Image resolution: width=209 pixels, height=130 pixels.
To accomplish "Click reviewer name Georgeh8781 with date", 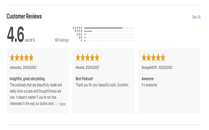I will click(157, 68).
